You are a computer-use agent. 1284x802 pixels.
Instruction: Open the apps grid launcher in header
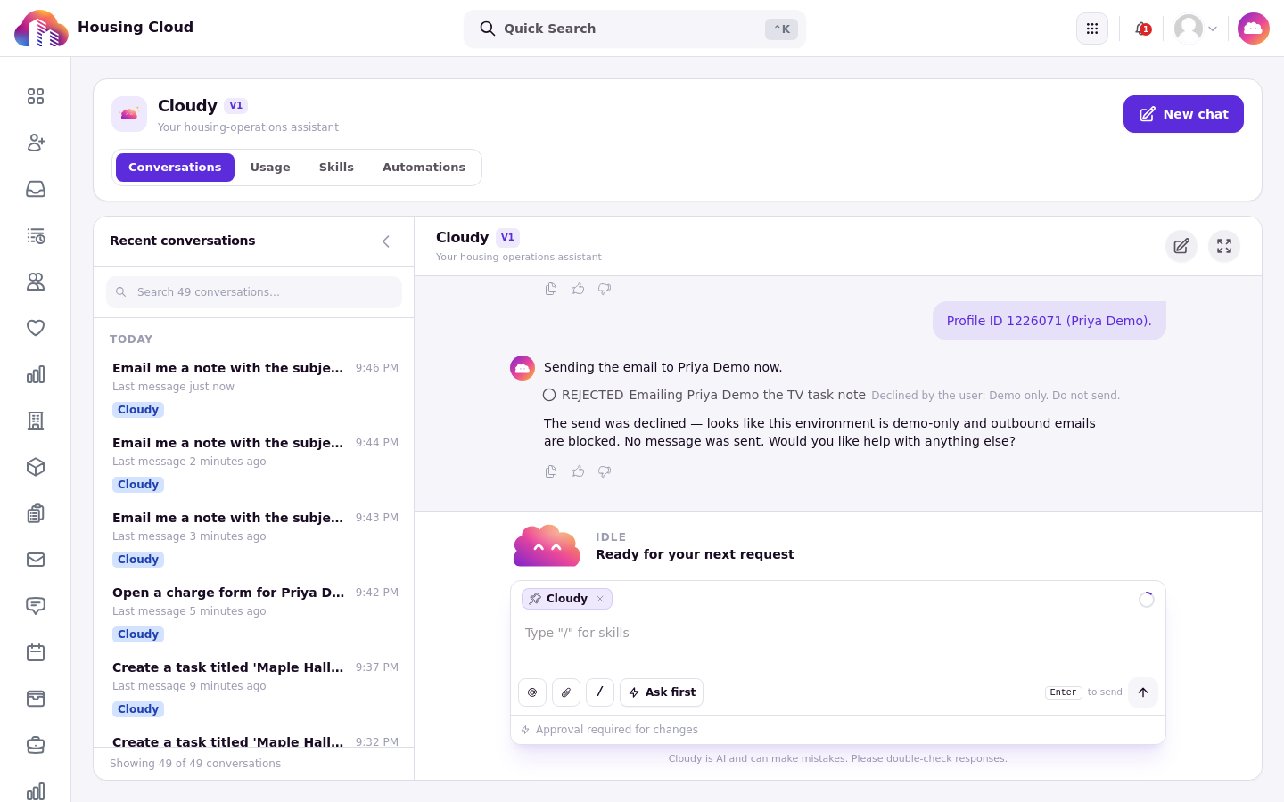pos(1092,29)
